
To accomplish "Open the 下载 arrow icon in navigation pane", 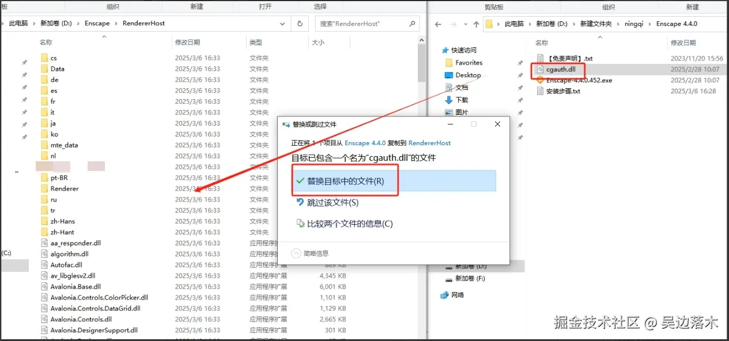I will [450, 100].
